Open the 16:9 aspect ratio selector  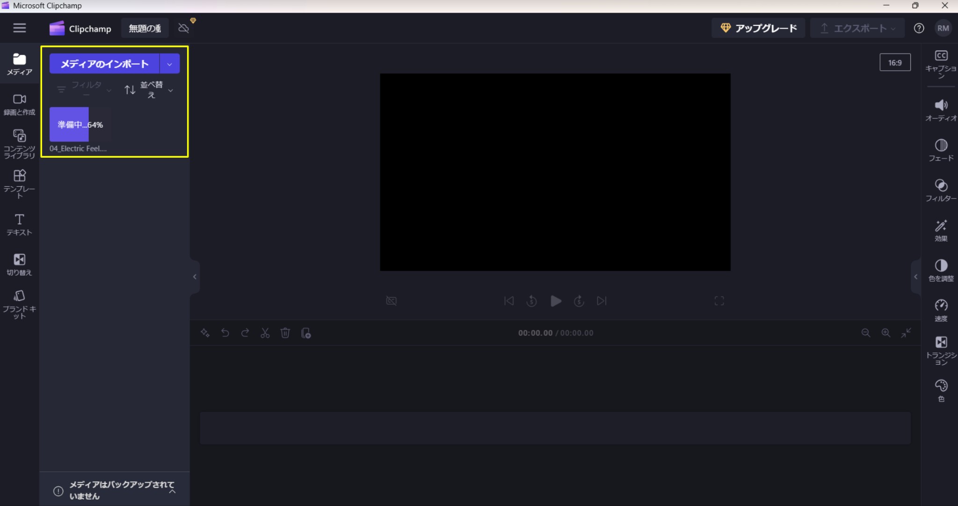895,62
